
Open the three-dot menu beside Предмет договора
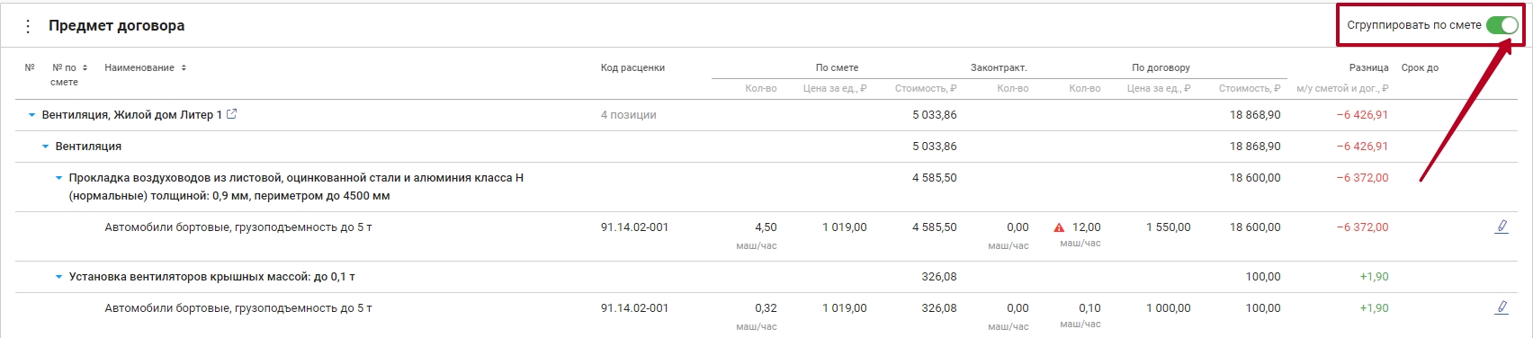click(28, 26)
